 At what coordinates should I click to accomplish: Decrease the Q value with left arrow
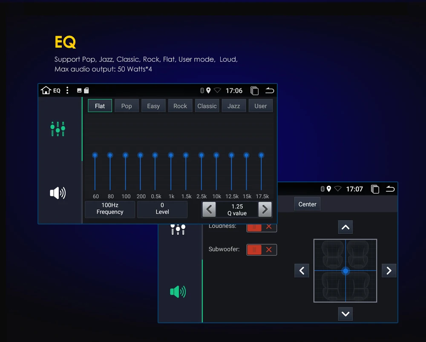pyautogui.click(x=209, y=210)
